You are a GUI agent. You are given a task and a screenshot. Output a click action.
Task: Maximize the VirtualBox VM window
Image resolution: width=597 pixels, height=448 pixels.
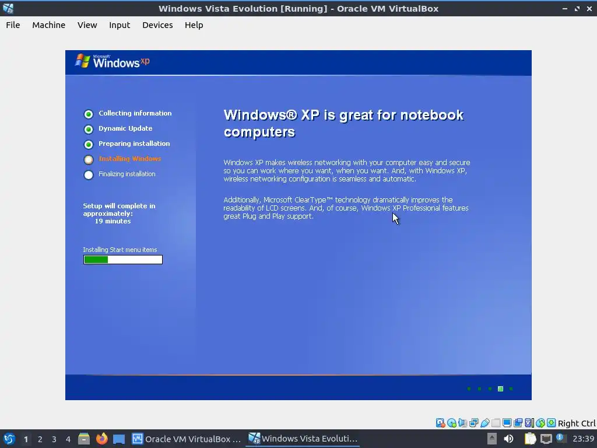(577, 8)
